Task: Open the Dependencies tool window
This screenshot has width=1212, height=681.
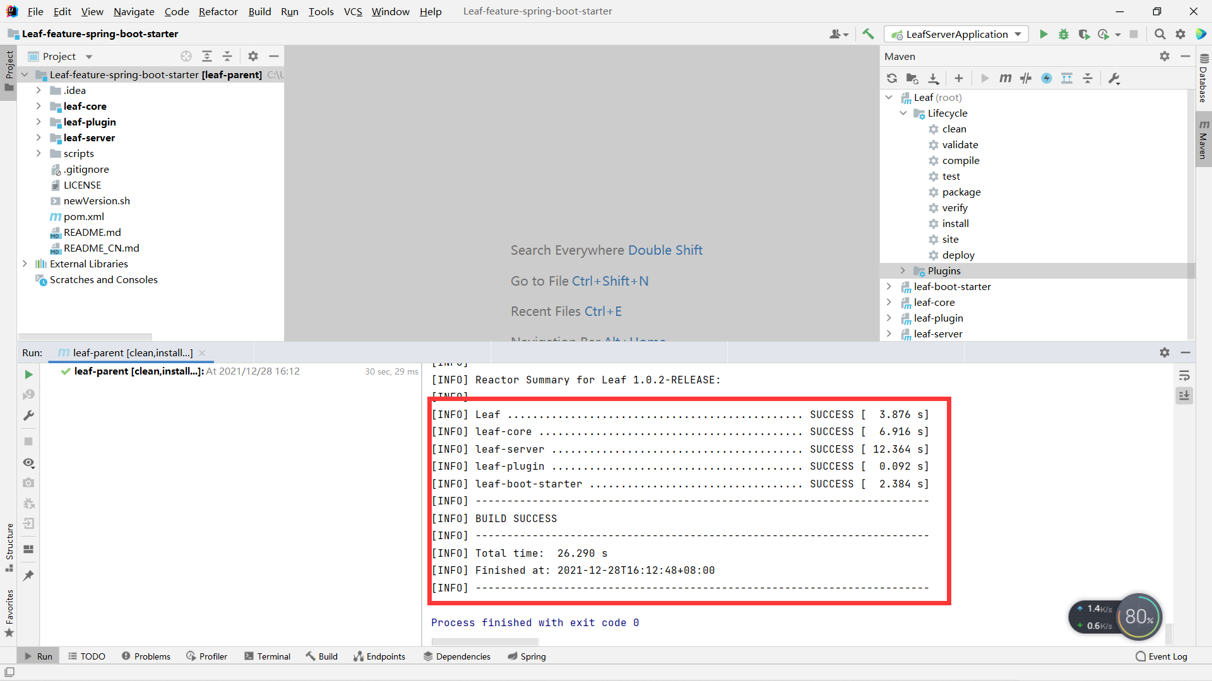Action: pyautogui.click(x=456, y=656)
